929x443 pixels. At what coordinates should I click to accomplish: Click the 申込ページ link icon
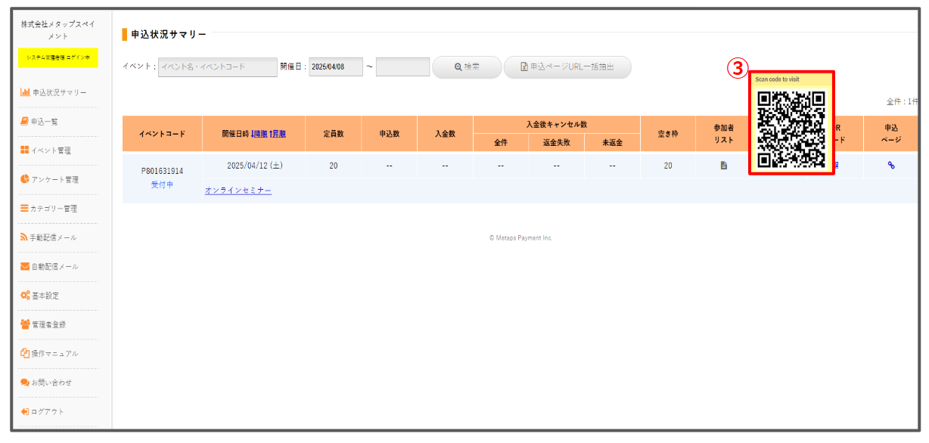(891, 166)
